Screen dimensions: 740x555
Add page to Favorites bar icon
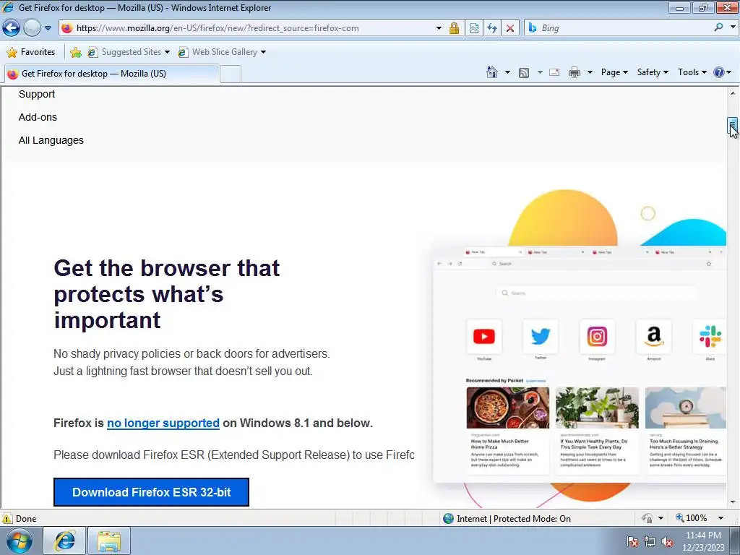pyautogui.click(x=75, y=52)
